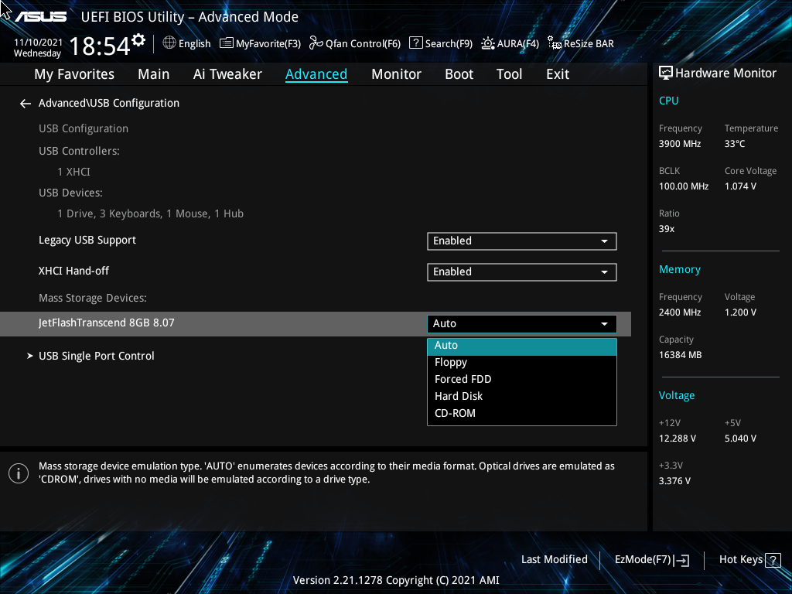Click memory capacity 16384 MB

pyautogui.click(x=681, y=355)
